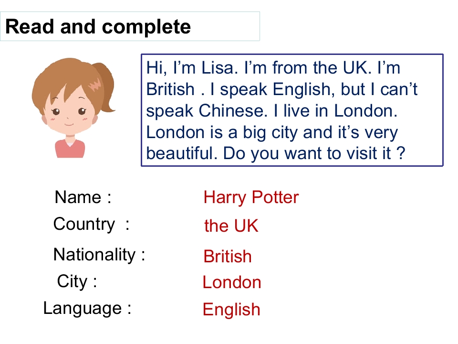Click the red "British" answer text
458x344 pixels.
pos(228,257)
